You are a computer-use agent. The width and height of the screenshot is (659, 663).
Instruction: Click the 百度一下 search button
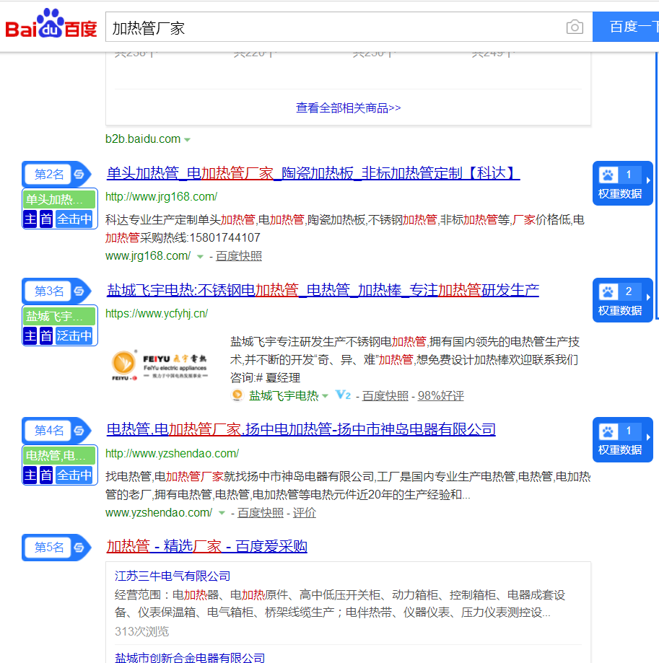(626, 27)
